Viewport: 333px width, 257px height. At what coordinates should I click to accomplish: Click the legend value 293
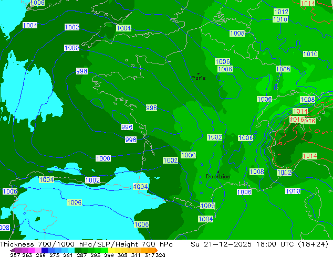[96, 255]
